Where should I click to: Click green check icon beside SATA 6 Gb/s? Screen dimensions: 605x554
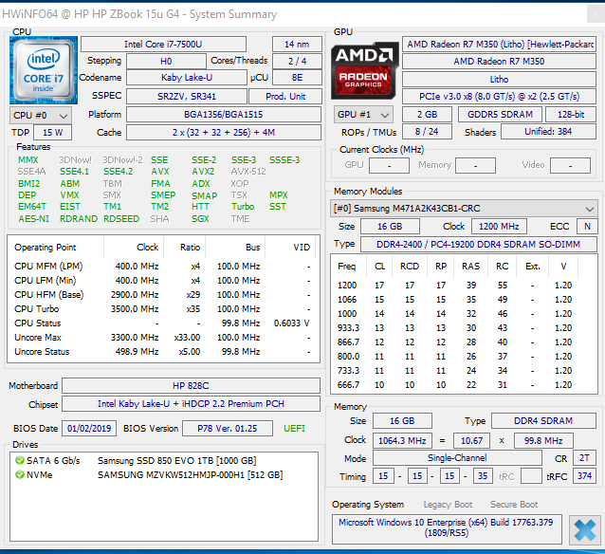point(19,460)
